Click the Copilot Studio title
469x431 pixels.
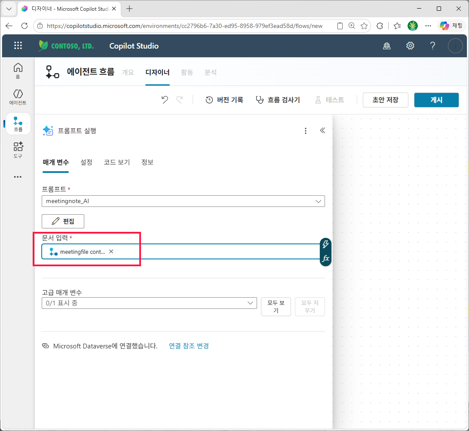point(134,46)
